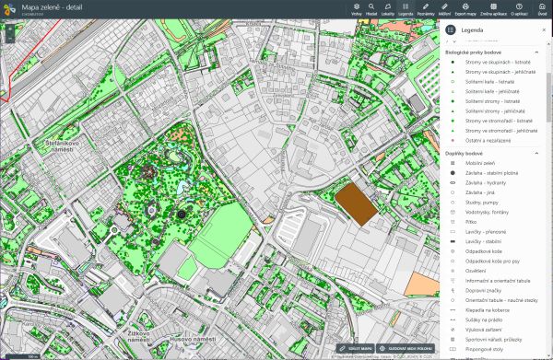Screen dimensions: 553x360
Task: Click the Mapa zeleně - detail title
Action: tap(52, 7)
